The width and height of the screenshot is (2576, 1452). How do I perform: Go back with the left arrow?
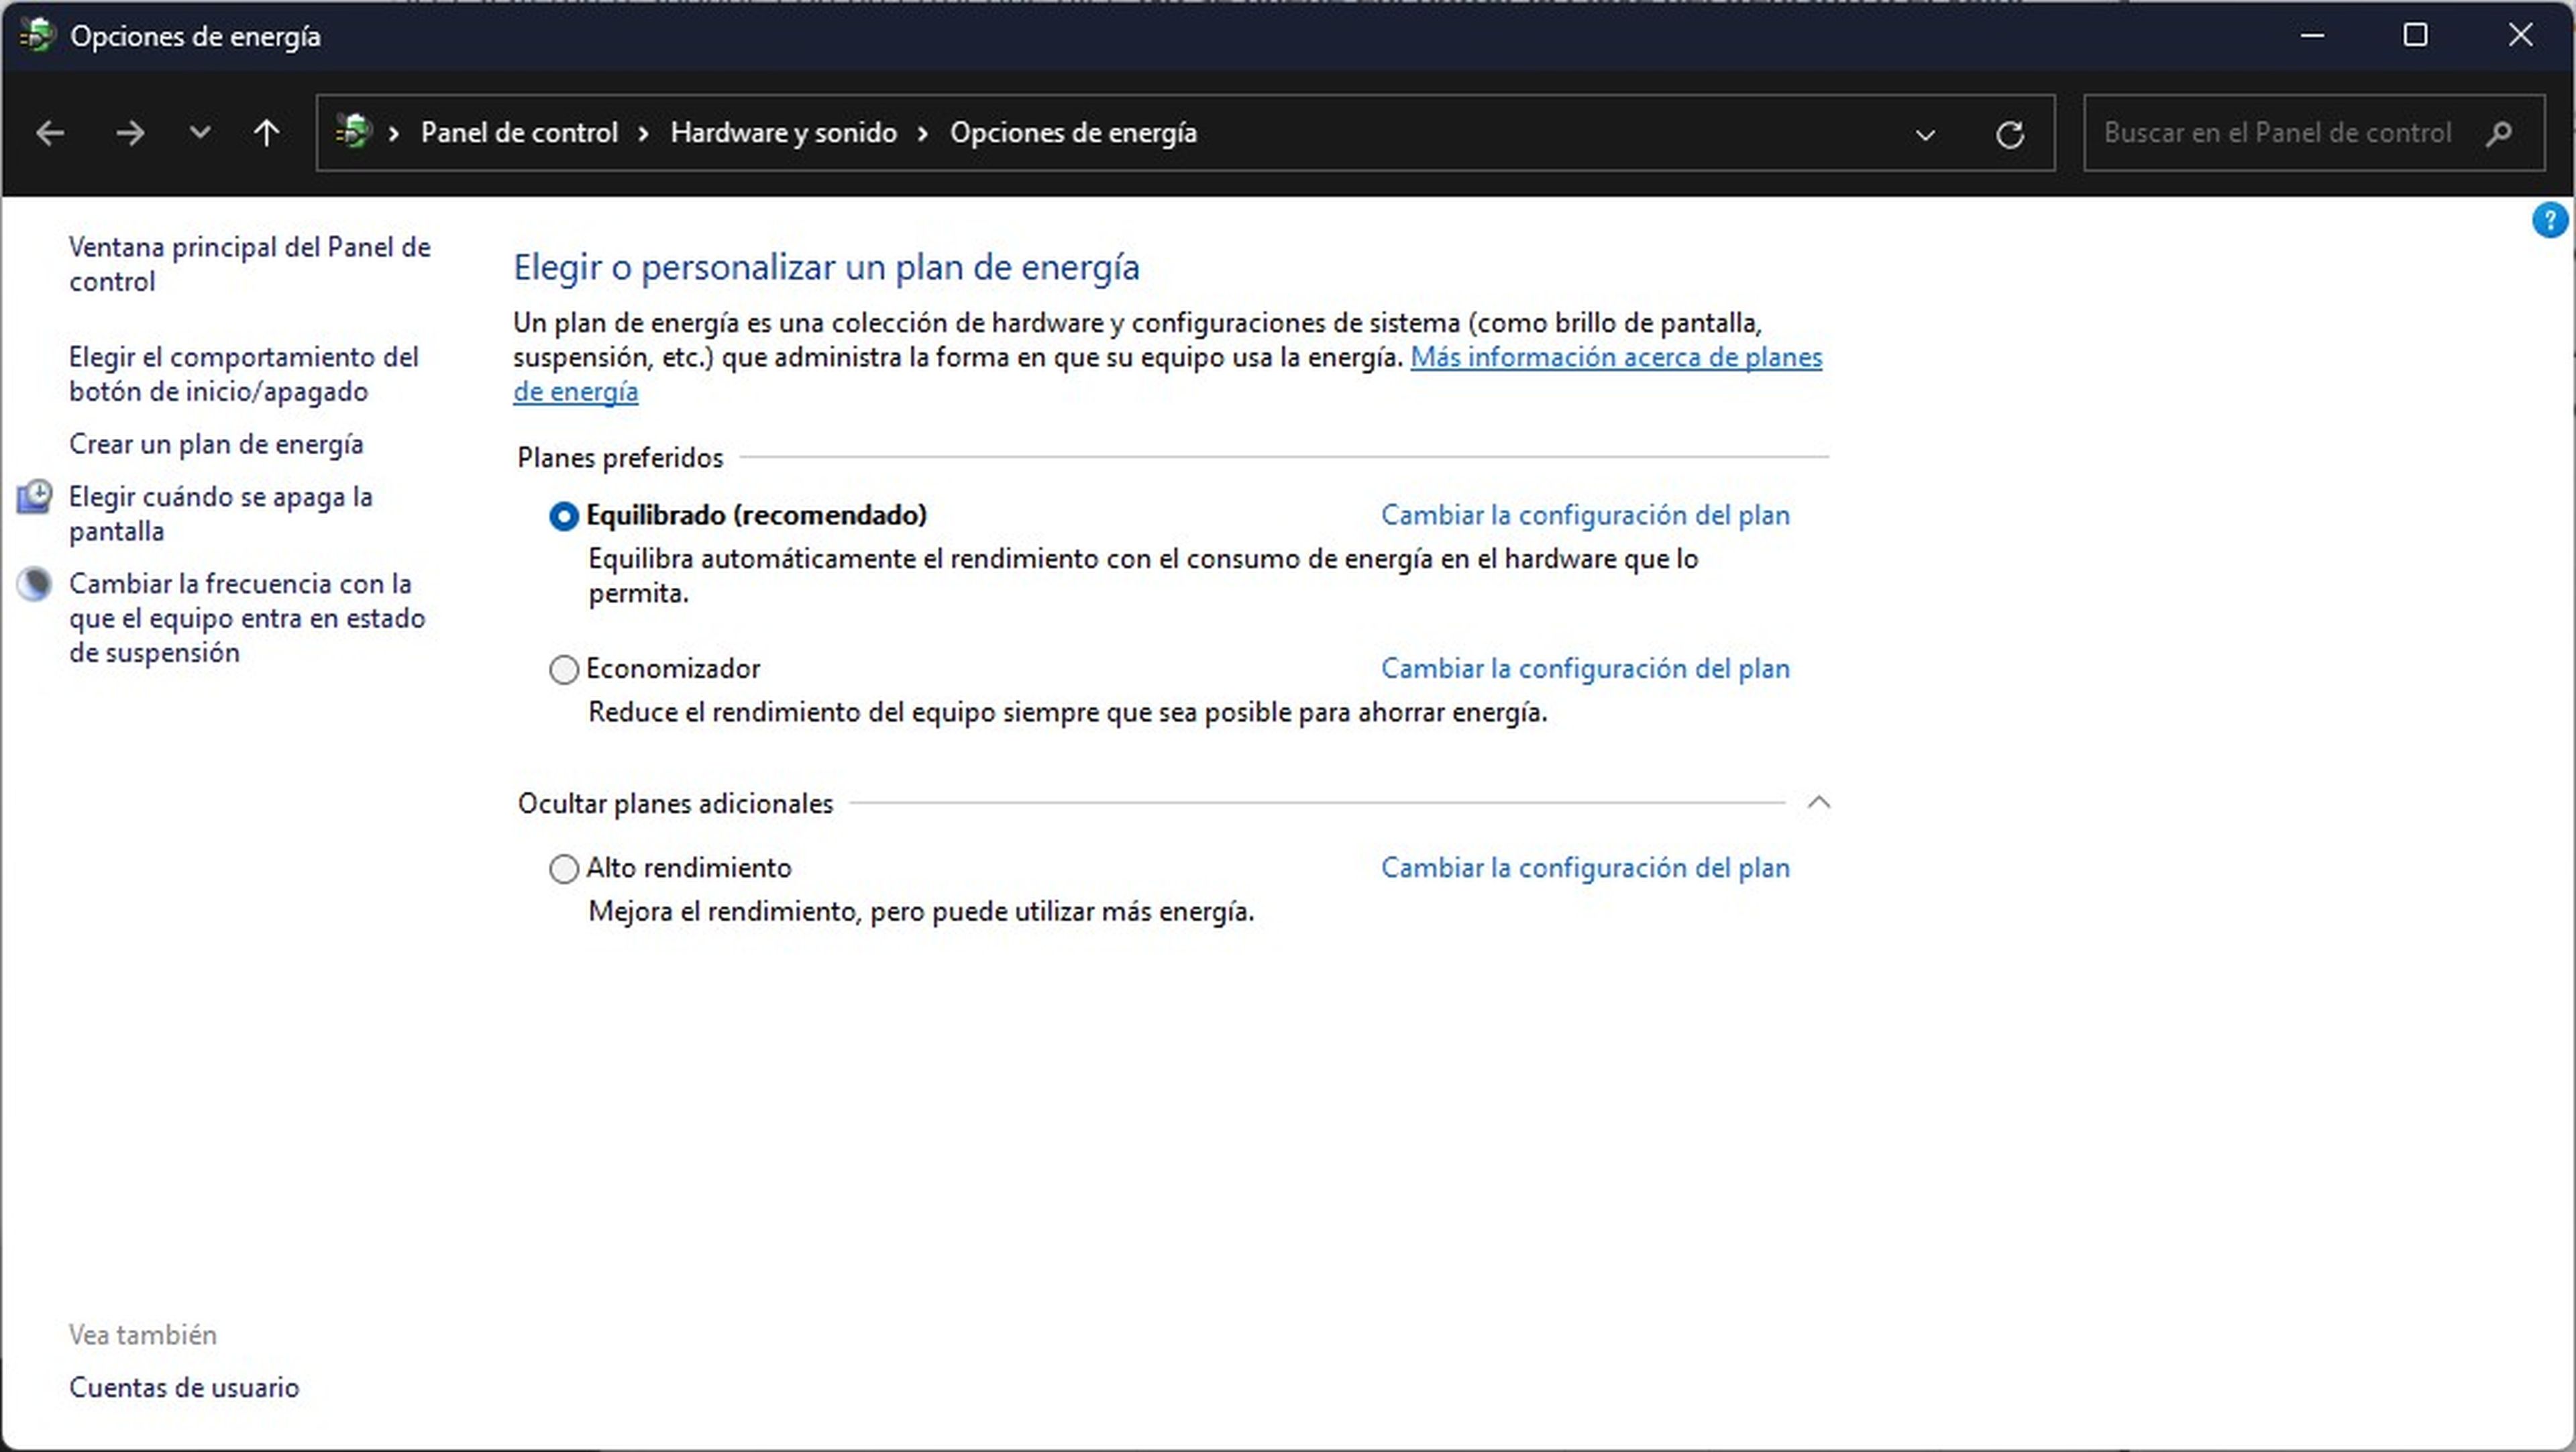pyautogui.click(x=50, y=133)
